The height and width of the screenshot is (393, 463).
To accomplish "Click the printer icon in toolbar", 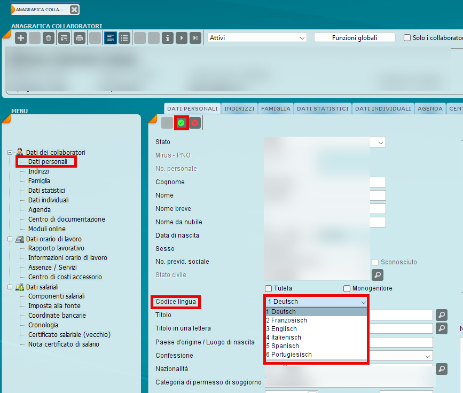I will [x=80, y=38].
